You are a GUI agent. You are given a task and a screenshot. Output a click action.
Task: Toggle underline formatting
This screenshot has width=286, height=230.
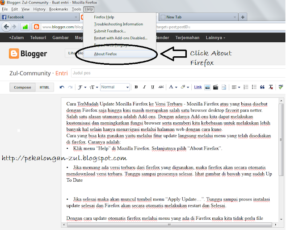[153, 87]
